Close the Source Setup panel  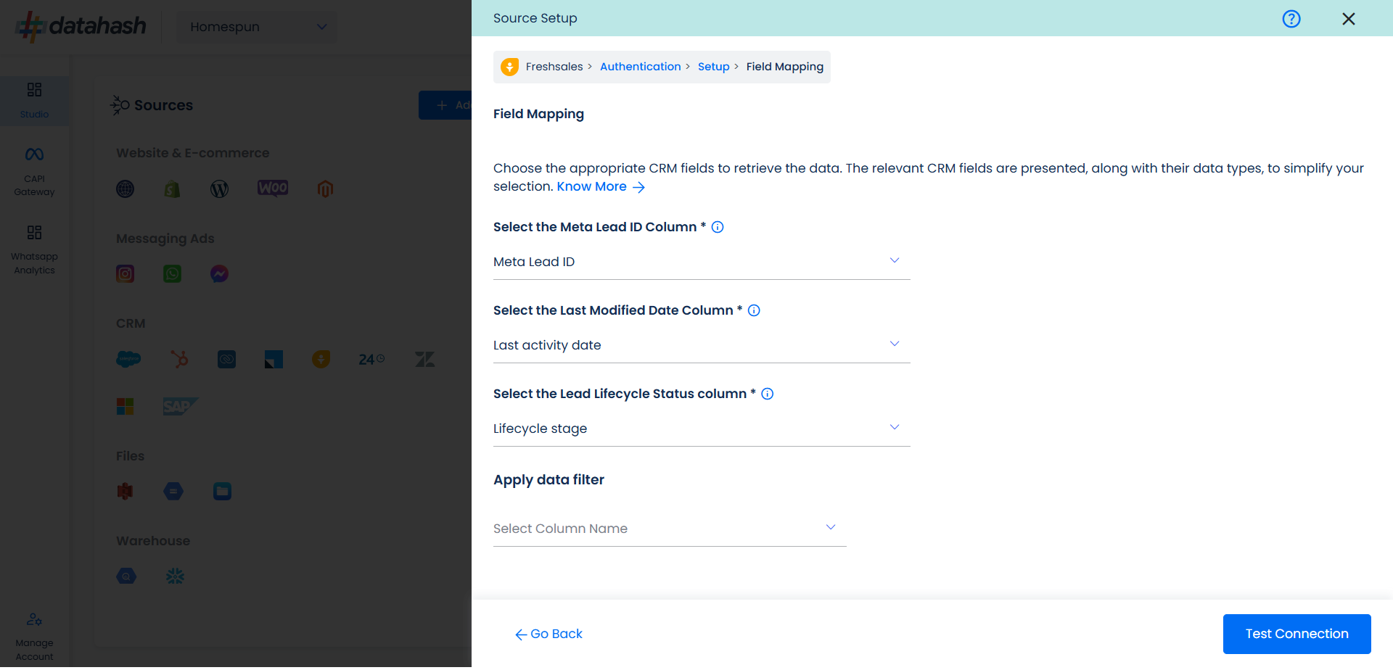(x=1348, y=19)
